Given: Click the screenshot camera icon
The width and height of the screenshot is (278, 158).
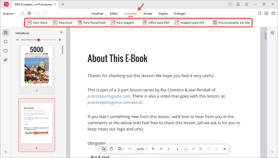Looking at the screenshot, I should pos(266,13).
